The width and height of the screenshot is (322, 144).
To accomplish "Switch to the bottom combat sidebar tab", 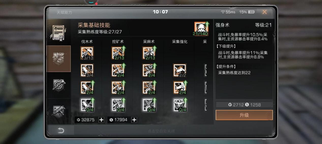I will click(x=59, y=111).
